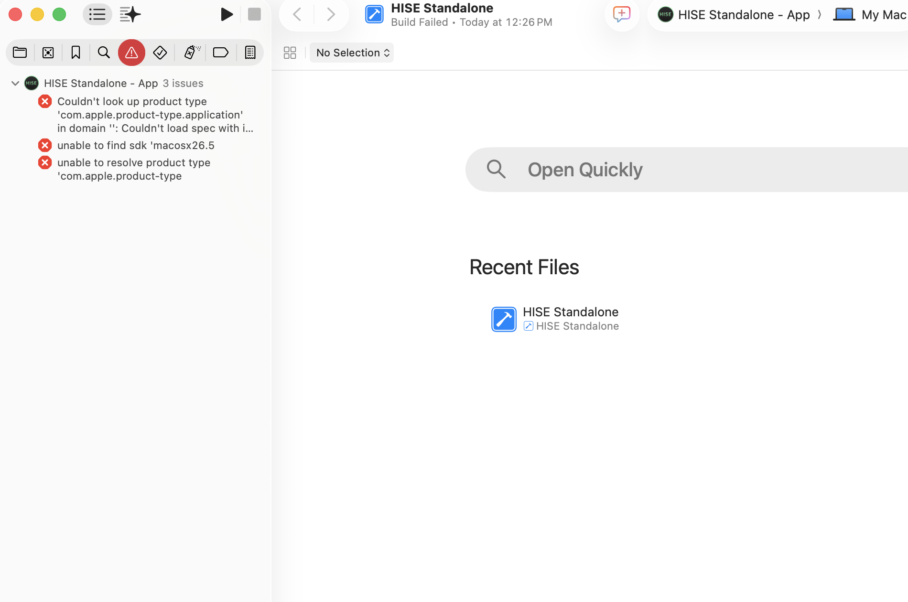908x602 pixels.
Task: Open the No Selection jump bar
Action: 352,53
